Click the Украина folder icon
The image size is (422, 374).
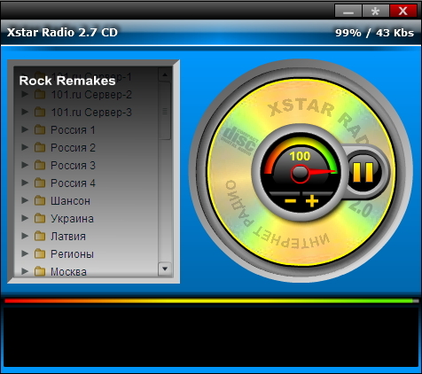pyautogui.click(x=40, y=218)
